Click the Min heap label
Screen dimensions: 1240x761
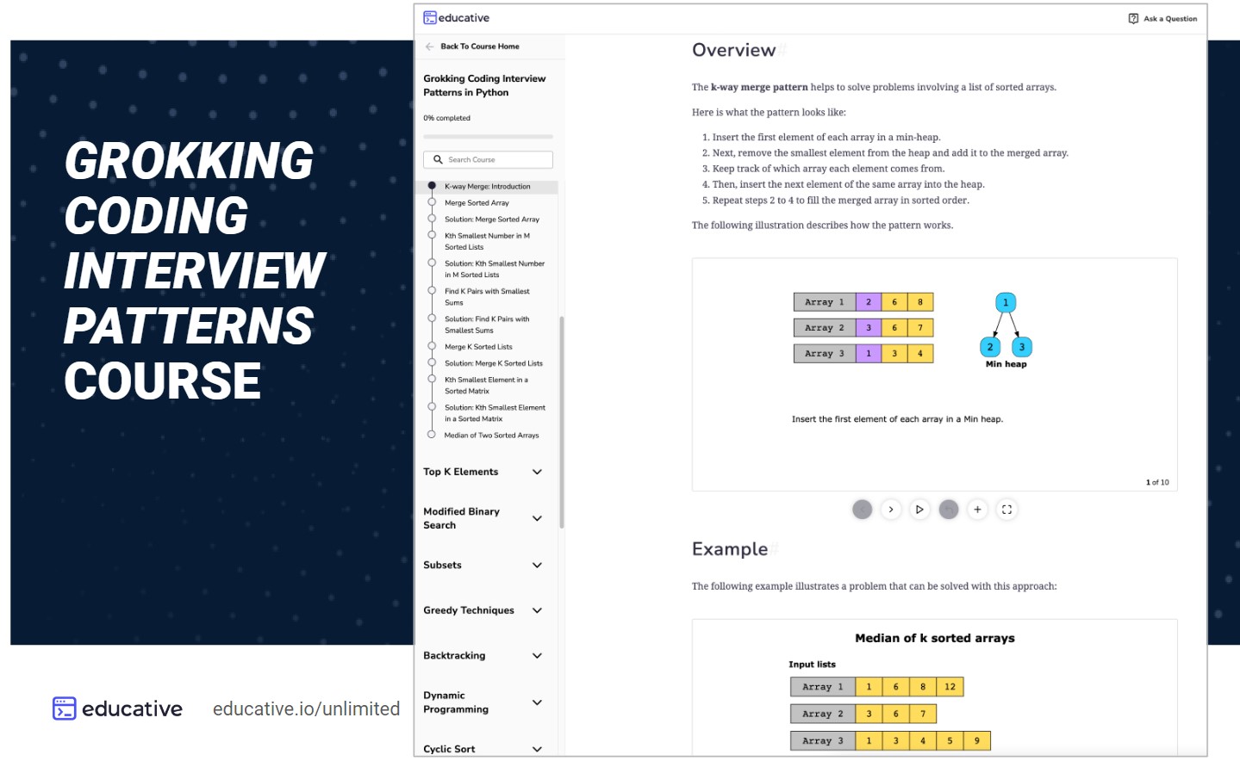[1006, 364]
